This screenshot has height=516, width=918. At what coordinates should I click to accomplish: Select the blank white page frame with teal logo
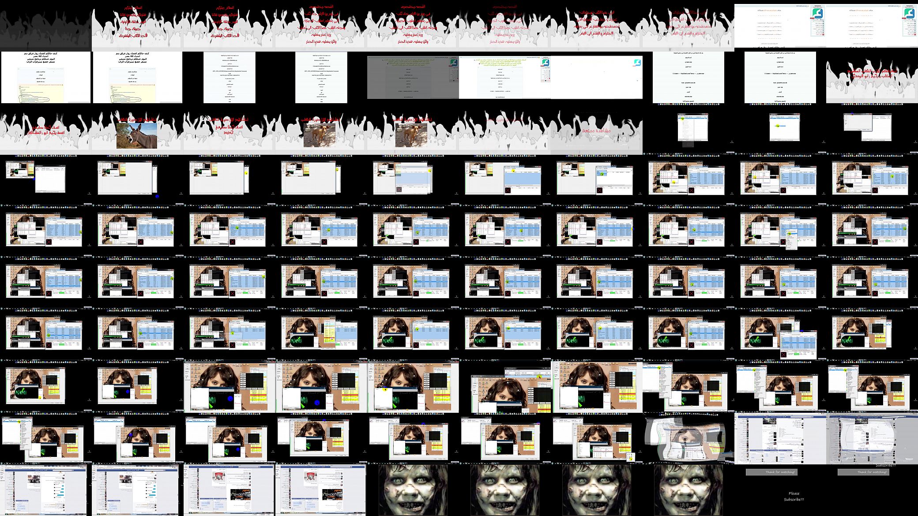596,77
